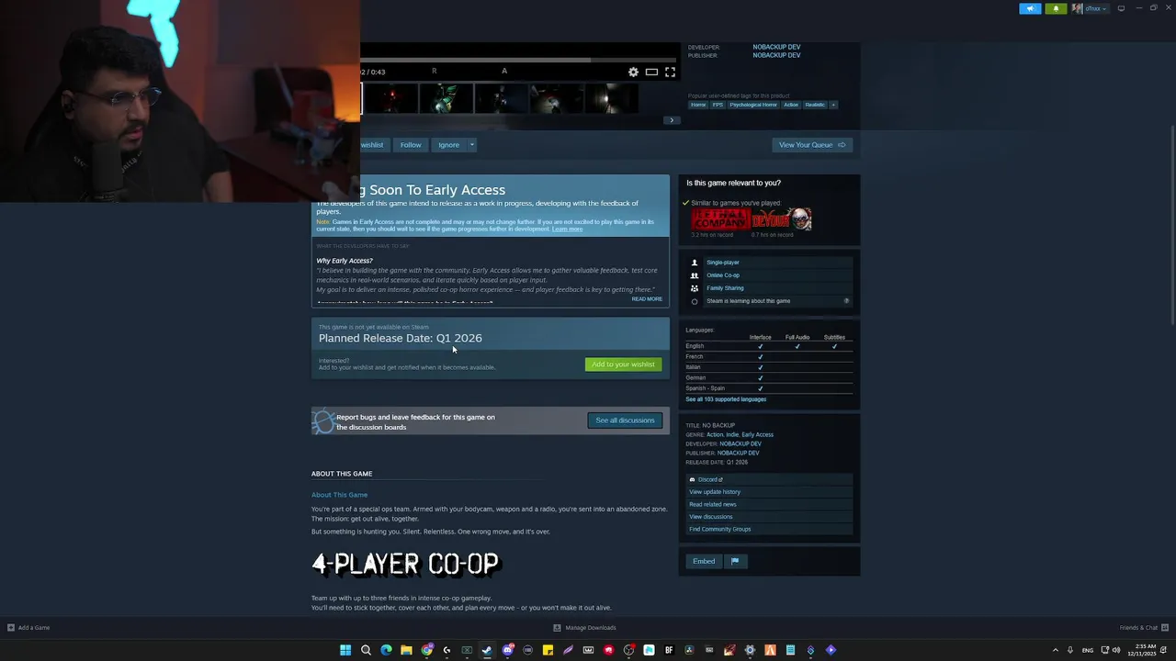
Task: Open help on Steam learning about this game
Action: [x=846, y=301]
